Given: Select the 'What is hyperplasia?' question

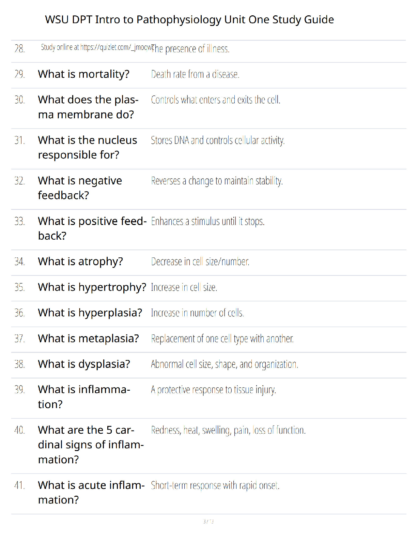Looking at the screenshot, I should (90, 313).
